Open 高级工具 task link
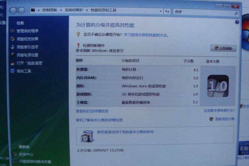 pos(24,71)
